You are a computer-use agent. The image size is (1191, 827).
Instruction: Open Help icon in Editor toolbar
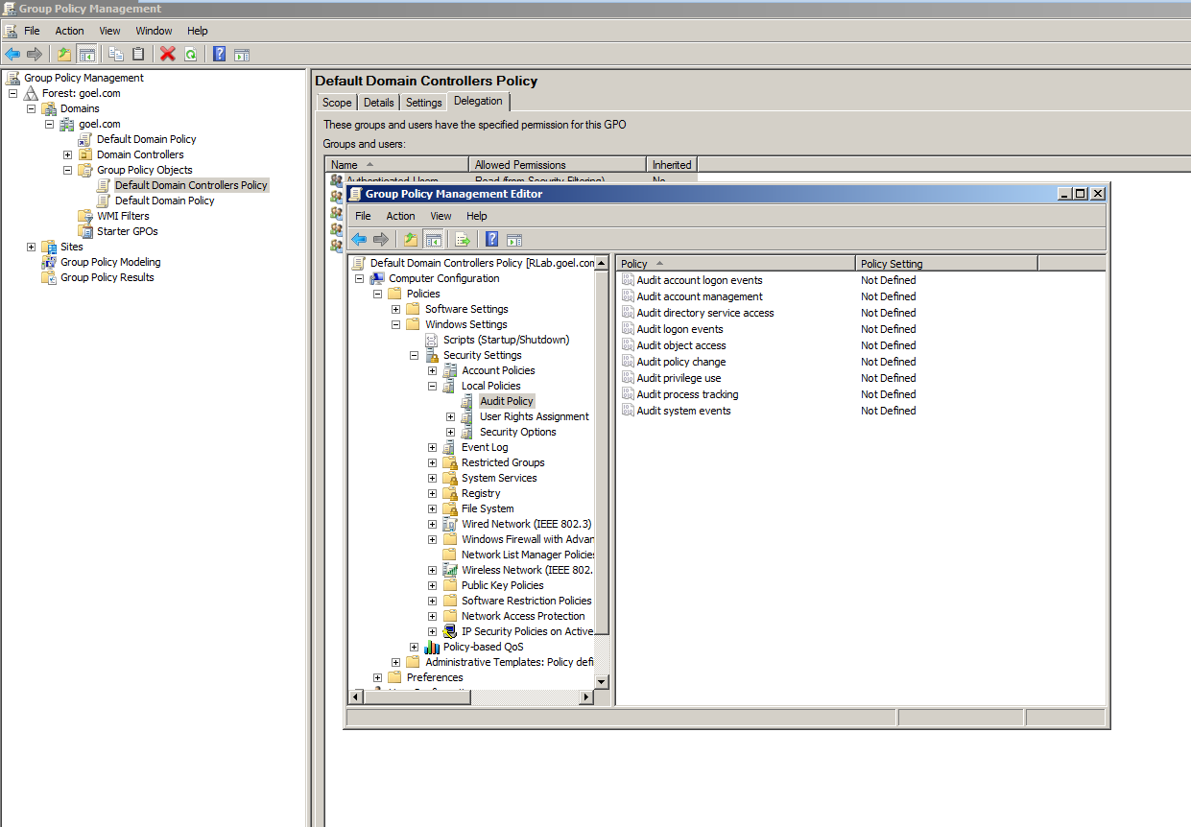[x=492, y=239]
